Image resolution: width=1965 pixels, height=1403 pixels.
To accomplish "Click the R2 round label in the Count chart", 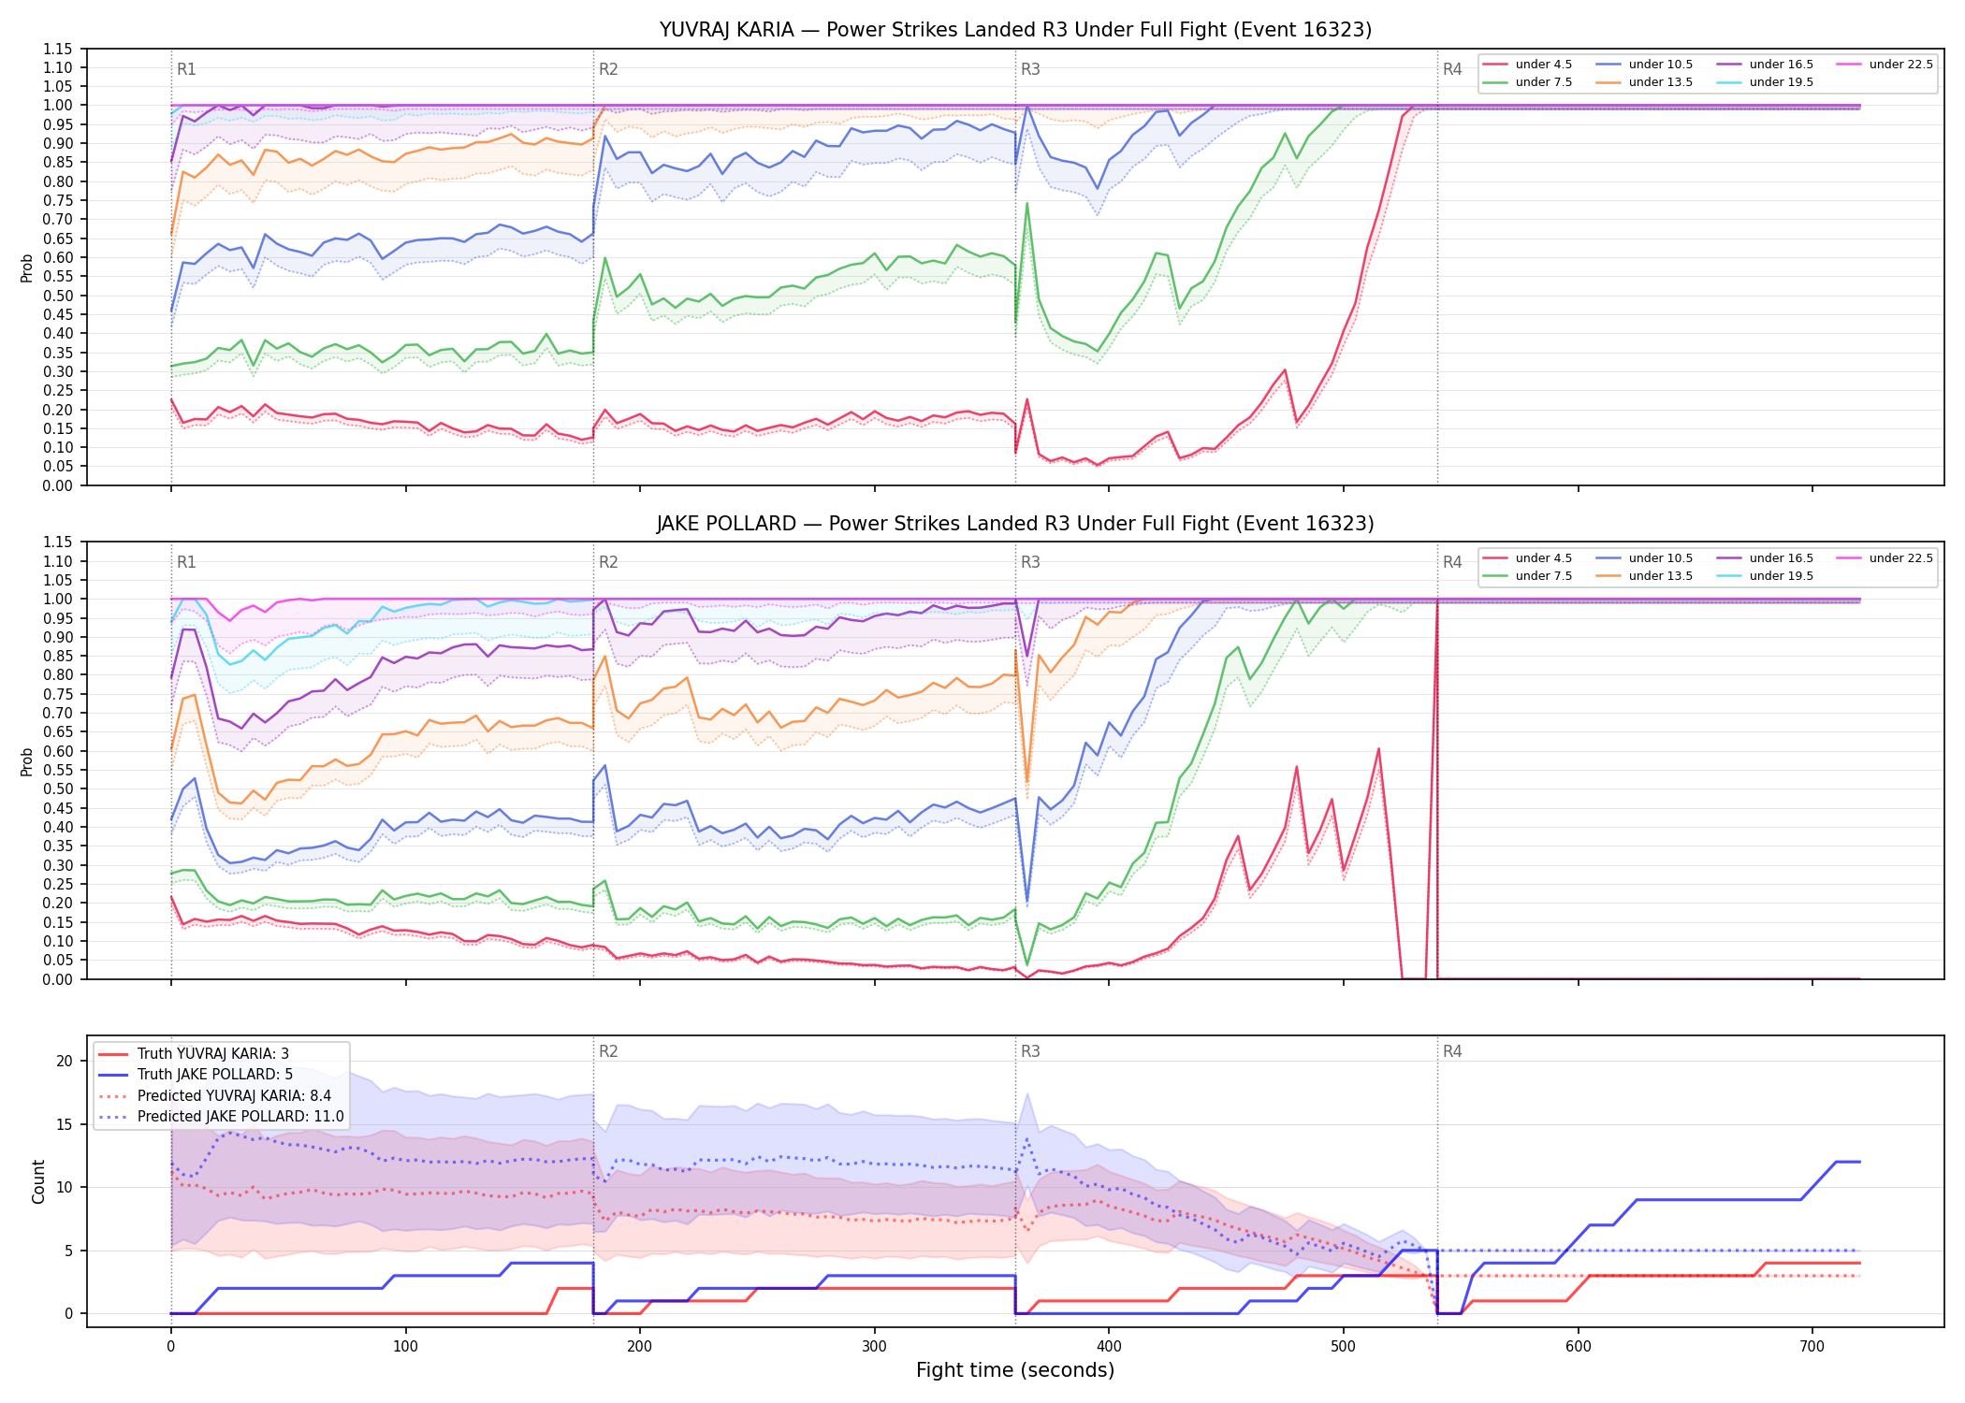I will point(608,1051).
